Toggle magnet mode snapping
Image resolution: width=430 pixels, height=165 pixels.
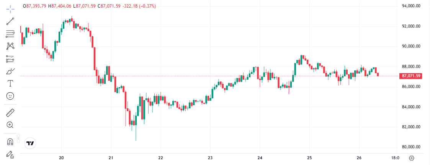pyautogui.click(x=10, y=142)
